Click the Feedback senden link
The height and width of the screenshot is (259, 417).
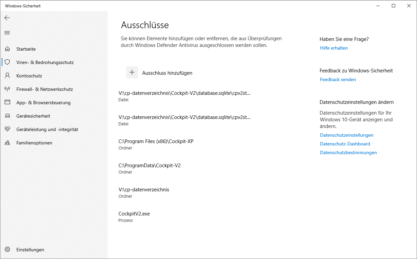pos(338,79)
